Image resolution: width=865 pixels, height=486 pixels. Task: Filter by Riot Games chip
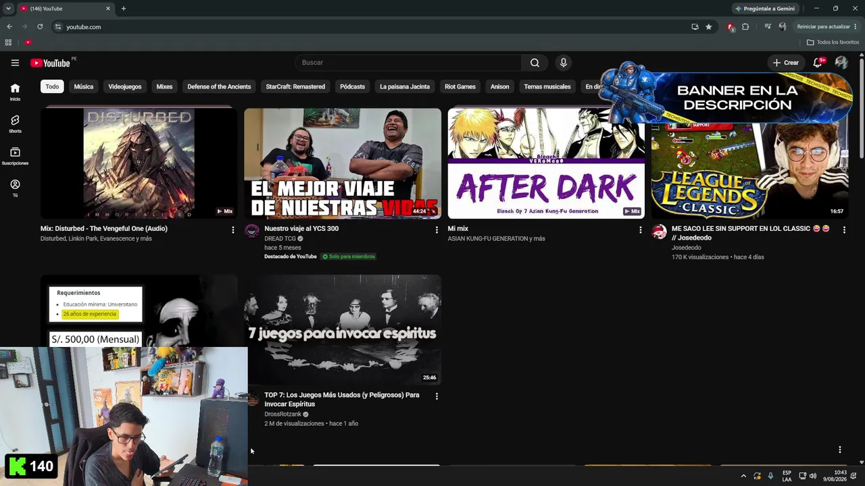point(460,86)
